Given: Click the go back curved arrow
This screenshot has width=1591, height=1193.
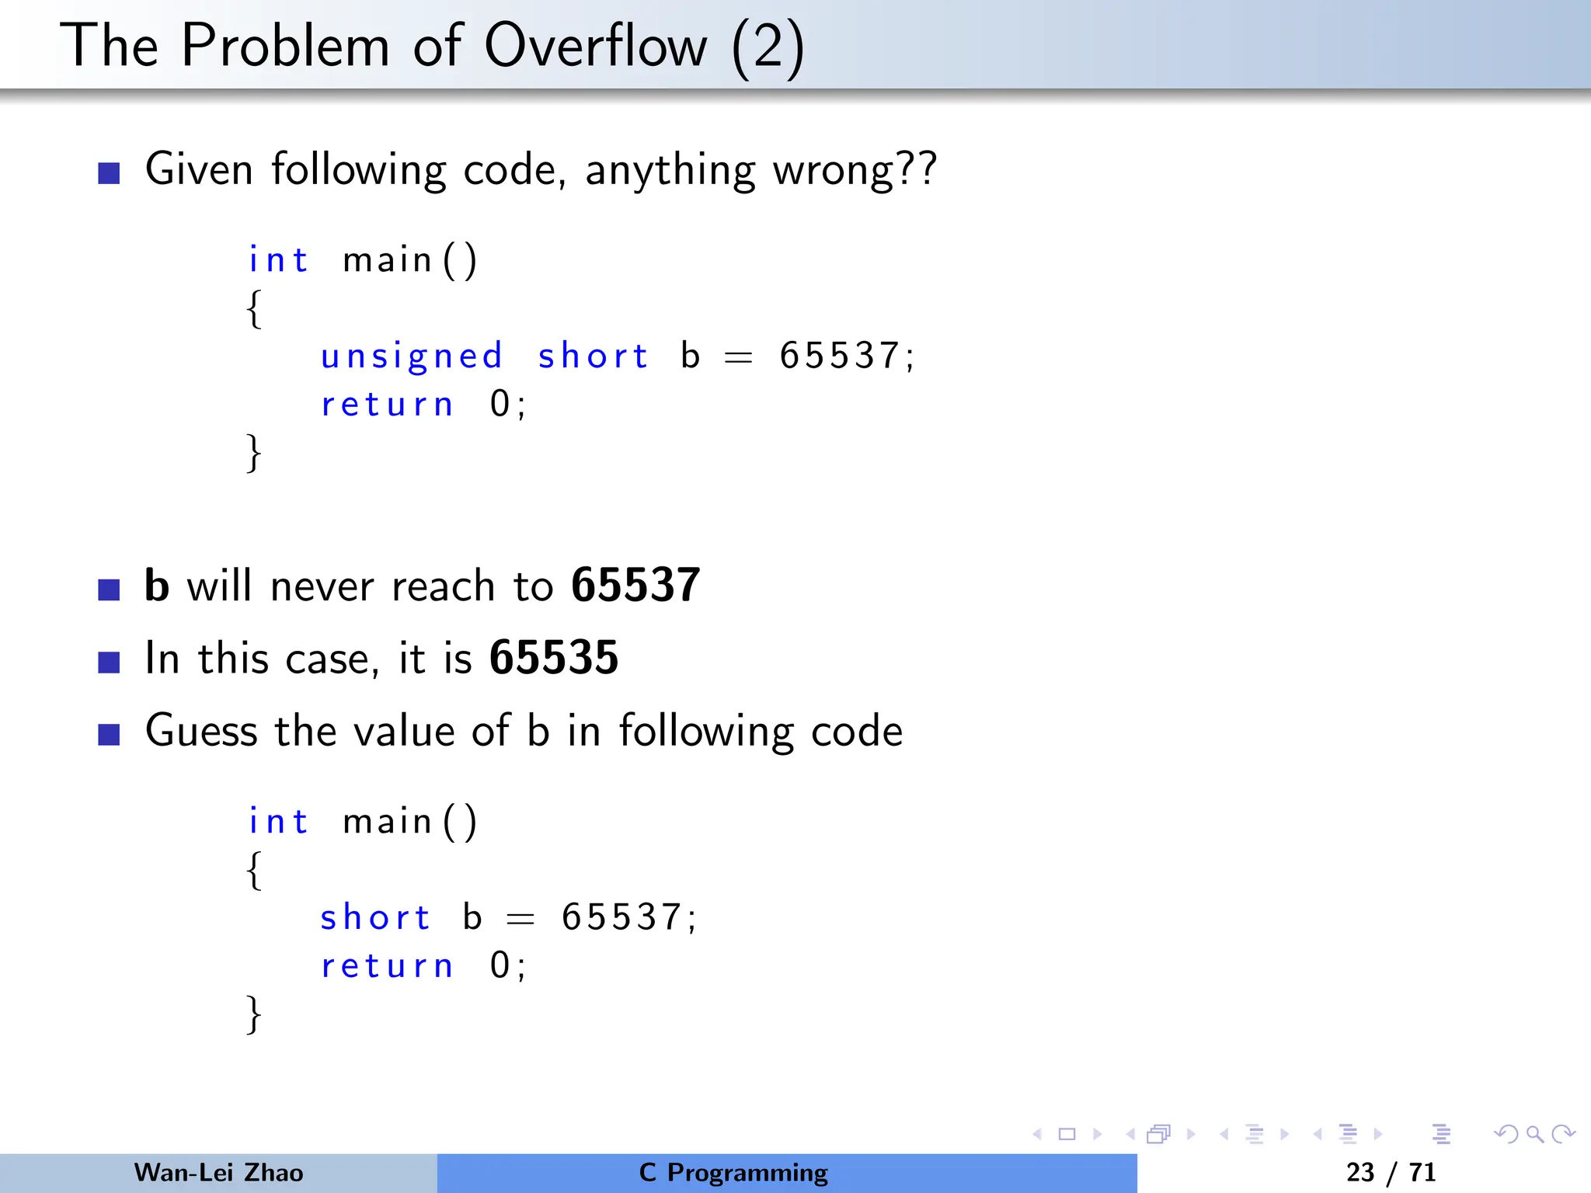Looking at the screenshot, I should click(x=1506, y=1135).
